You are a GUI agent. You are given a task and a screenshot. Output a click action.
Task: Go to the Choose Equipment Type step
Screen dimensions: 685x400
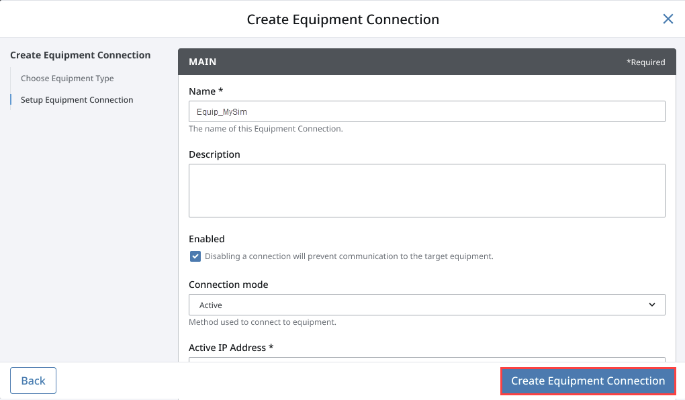click(x=67, y=79)
